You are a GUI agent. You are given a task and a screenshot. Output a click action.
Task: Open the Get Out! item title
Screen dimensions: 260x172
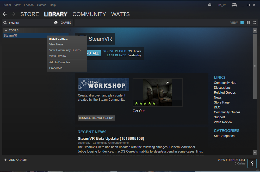pyautogui.click(x=139, y=111)
